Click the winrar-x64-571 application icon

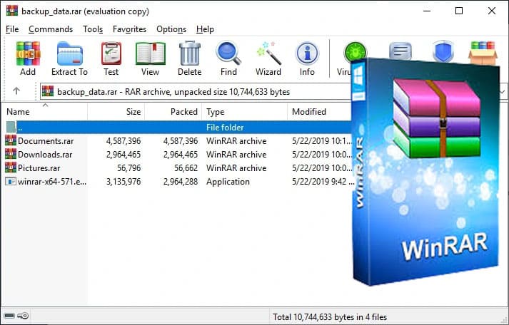[x=11, y=182]
